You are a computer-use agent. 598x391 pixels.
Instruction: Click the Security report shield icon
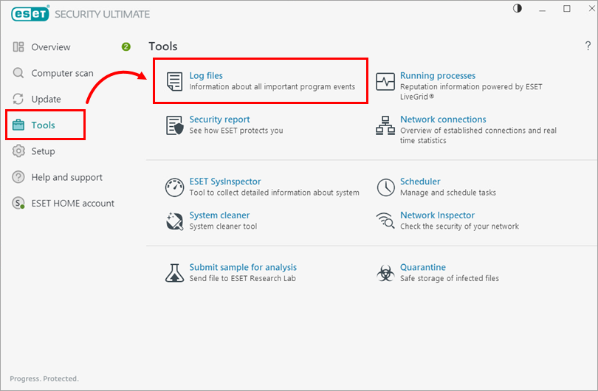(174, 125)
